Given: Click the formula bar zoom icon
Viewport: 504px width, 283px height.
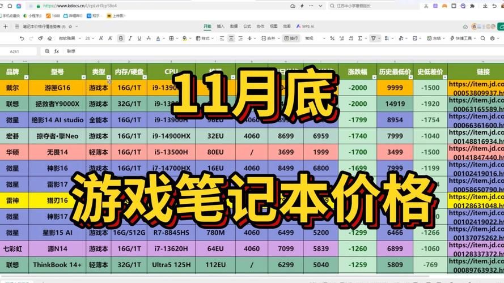Looking at the screenshot, I should [47, 52].
